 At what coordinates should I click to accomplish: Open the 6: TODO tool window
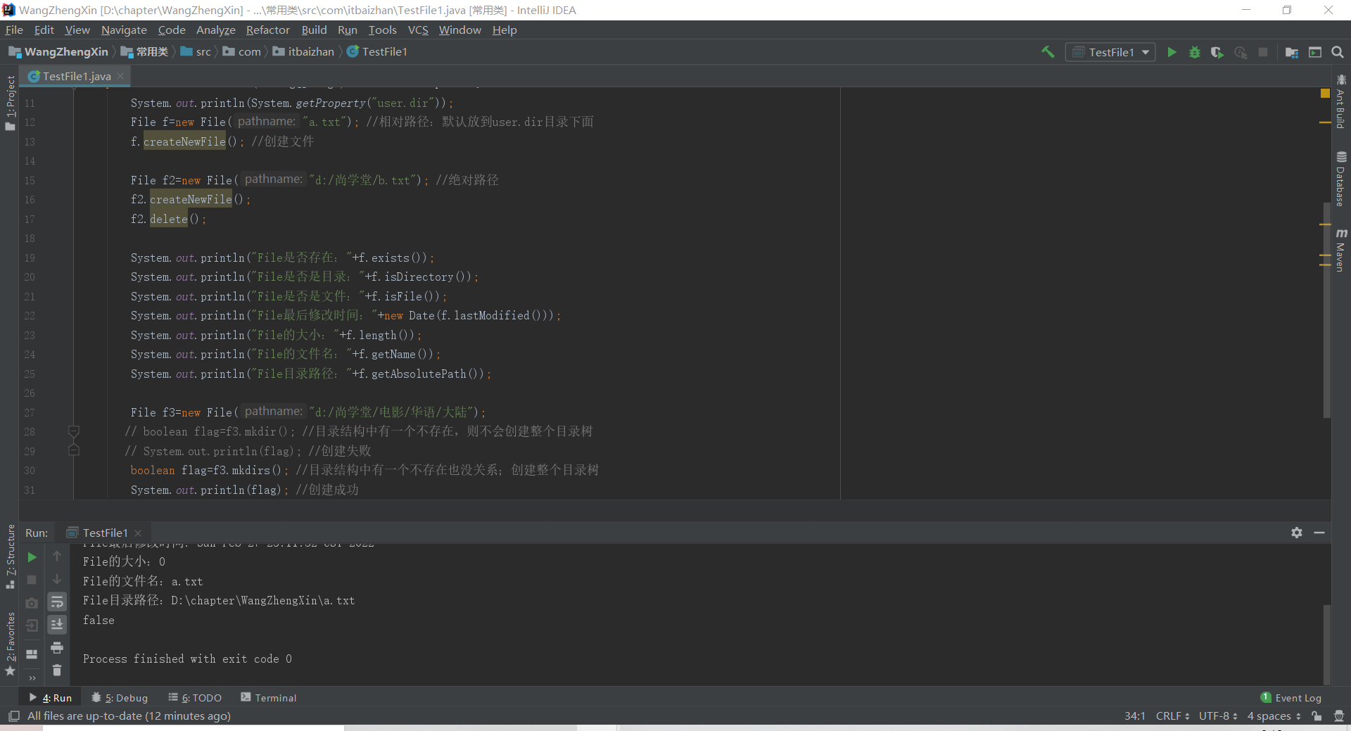pyautogui.click(x=195, y=698)
